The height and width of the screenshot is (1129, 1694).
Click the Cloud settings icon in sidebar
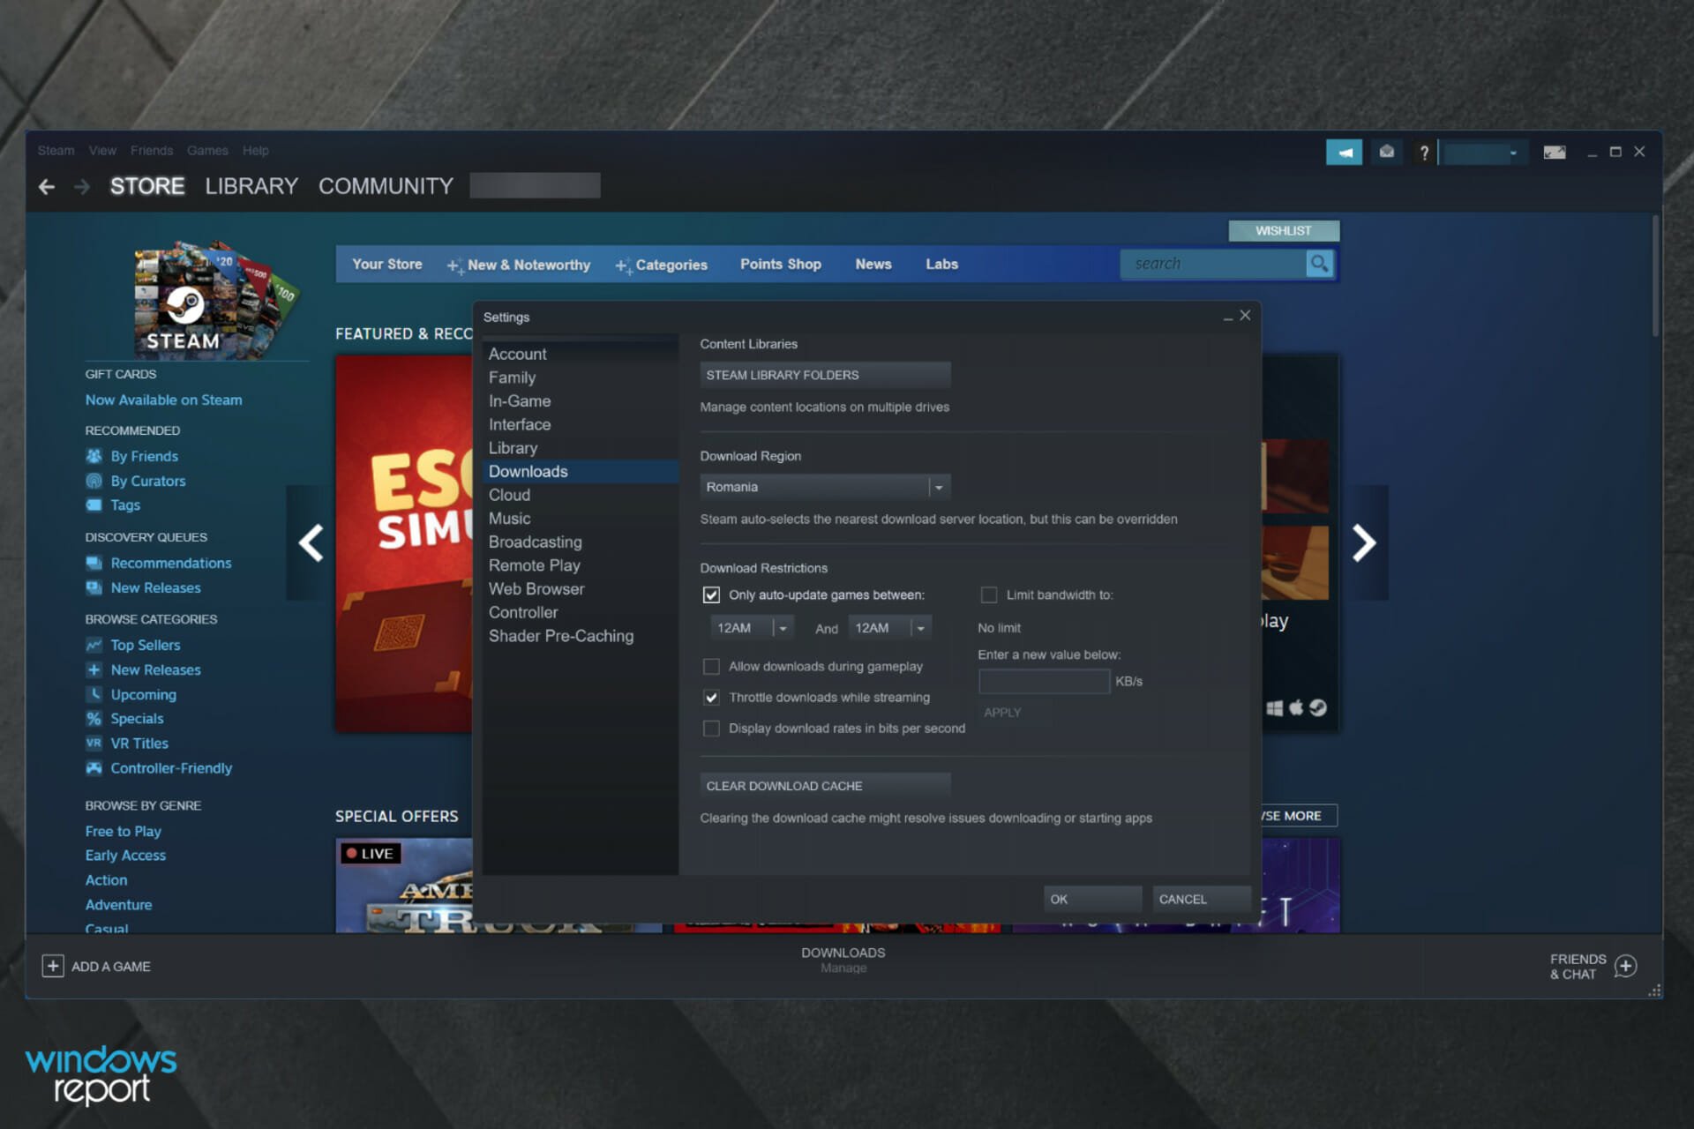[x=508, y=494]
